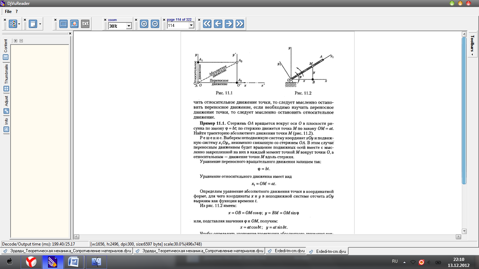Switch to the Content side tab
Screen dimensions: 479x269
(x=6, y=50)
